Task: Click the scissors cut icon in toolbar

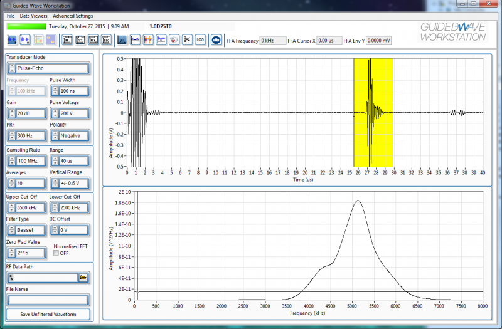Action: [187, 40]
